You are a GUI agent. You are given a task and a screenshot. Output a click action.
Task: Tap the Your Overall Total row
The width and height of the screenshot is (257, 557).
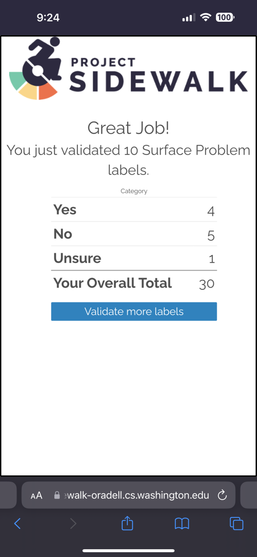coord(134,283)
